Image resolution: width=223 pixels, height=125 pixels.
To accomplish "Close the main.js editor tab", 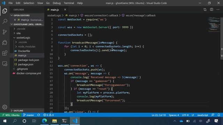I will coord(65,9).
